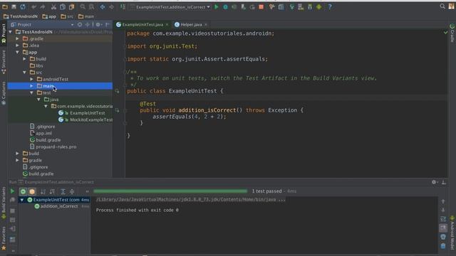Open the Build Variants side tab
This screenshot has height=256, width=456.
point(4,203)
